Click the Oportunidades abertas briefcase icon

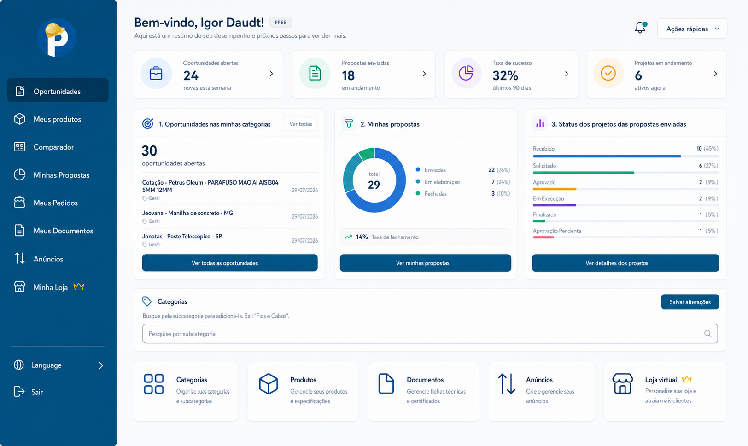[x=156, y=74]
